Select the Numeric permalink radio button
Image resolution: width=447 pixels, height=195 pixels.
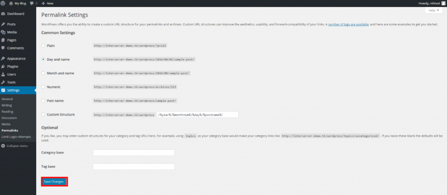coord(43,87)
